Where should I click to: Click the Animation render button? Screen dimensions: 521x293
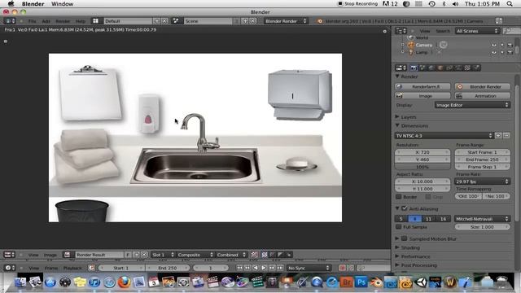pyautogui.click(x=483, y=96)
